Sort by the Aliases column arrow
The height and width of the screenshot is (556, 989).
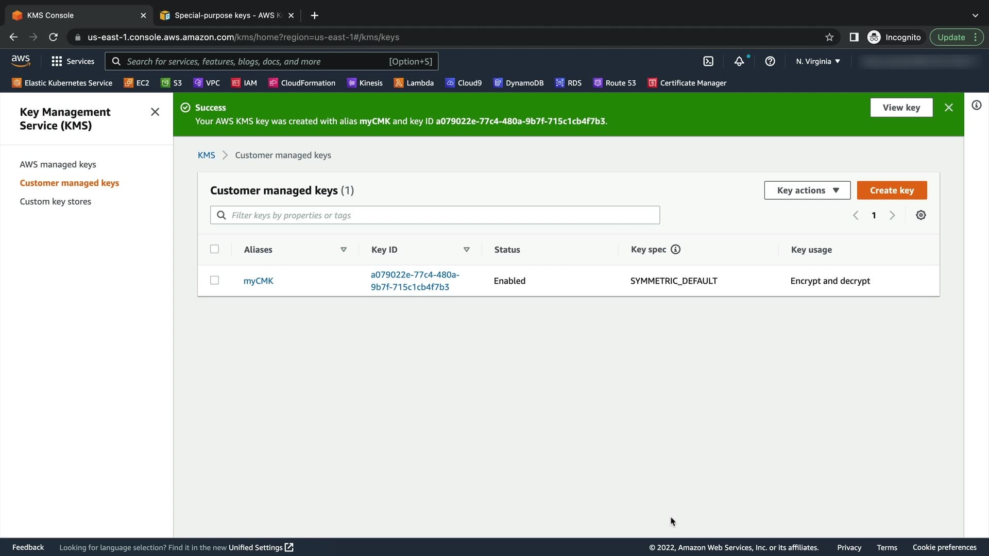click(344, 250)
